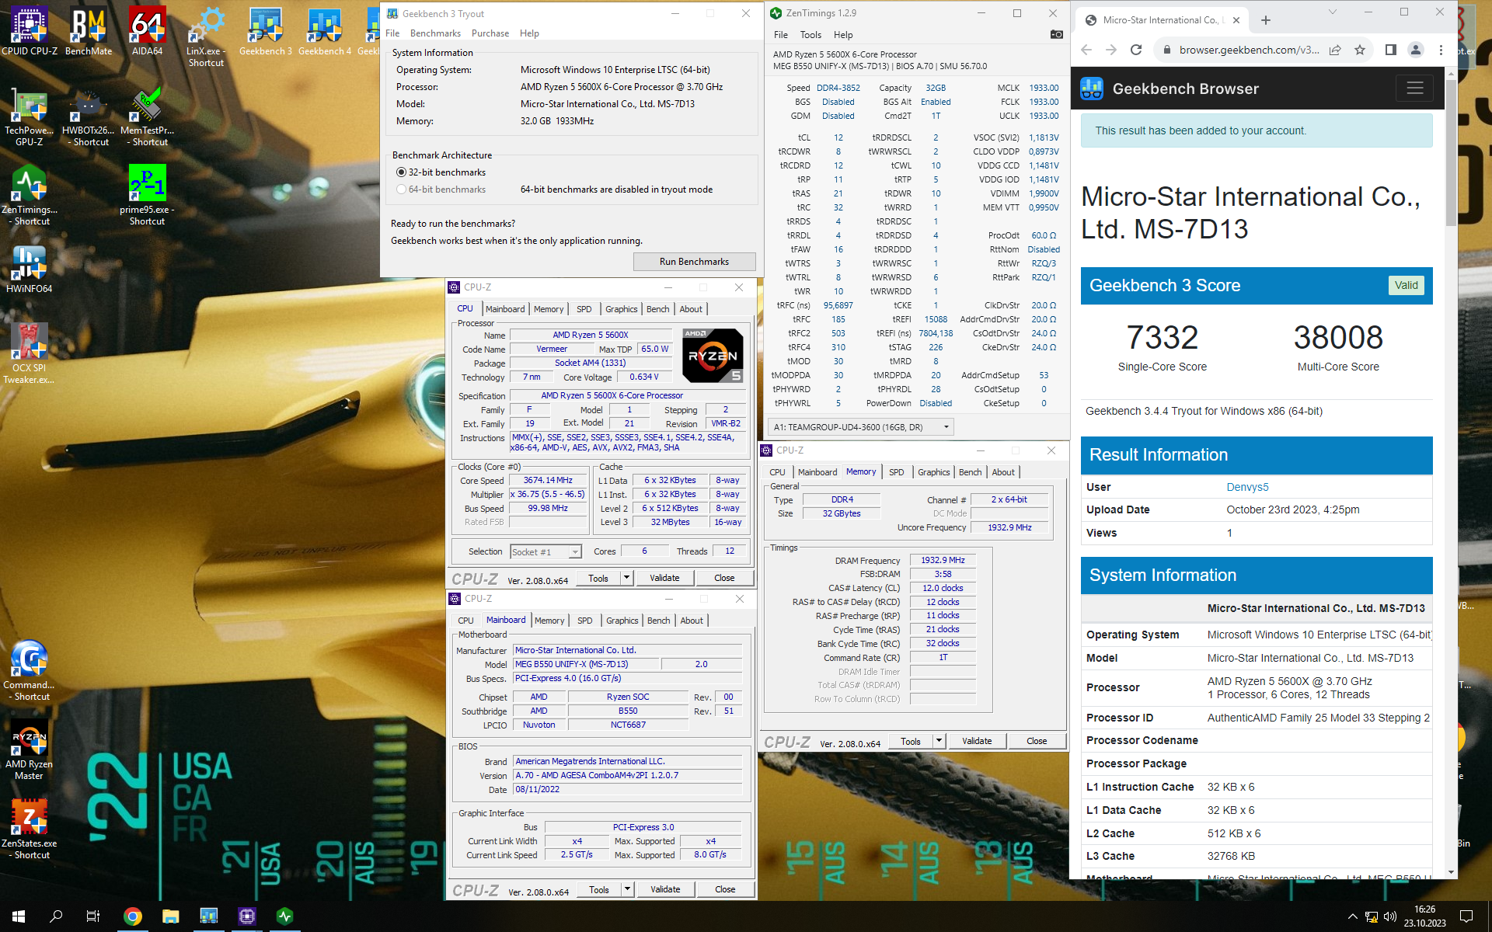The width and height of the screenshot is (1492, 932).
Task: Launch AIDA64 desktop icon
Action: [148, 31]
